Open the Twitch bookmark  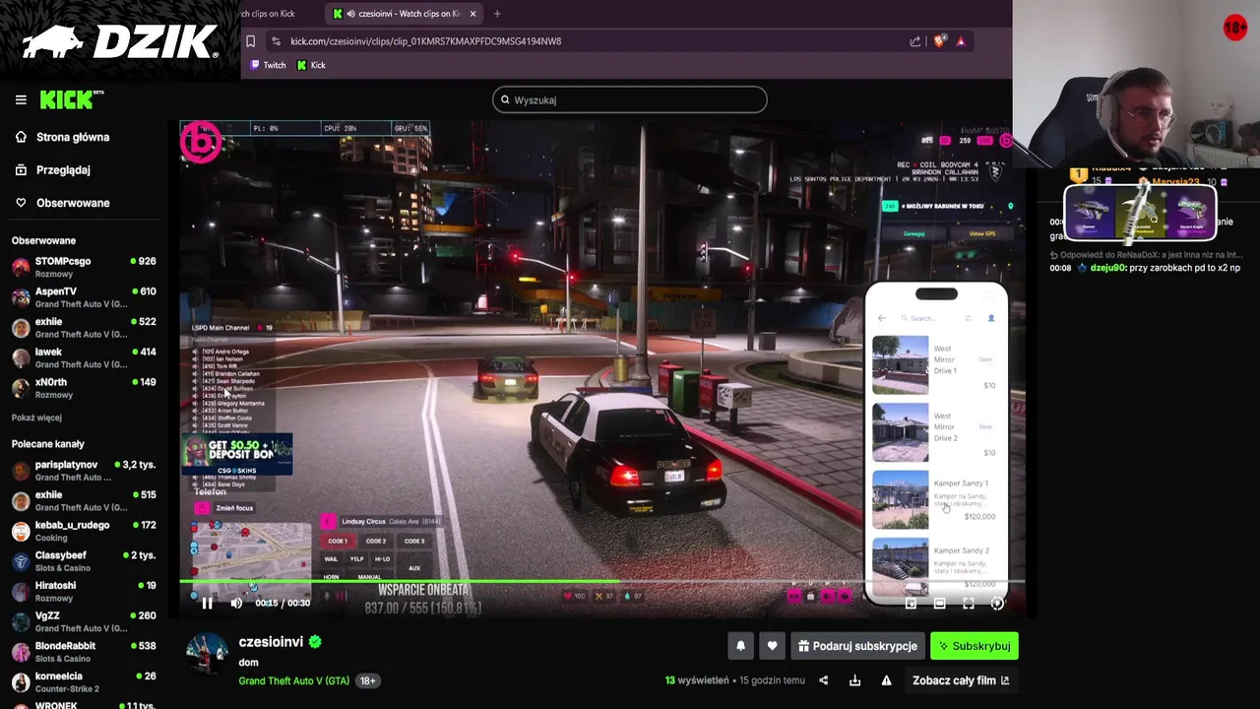click(x=268, y=65)
